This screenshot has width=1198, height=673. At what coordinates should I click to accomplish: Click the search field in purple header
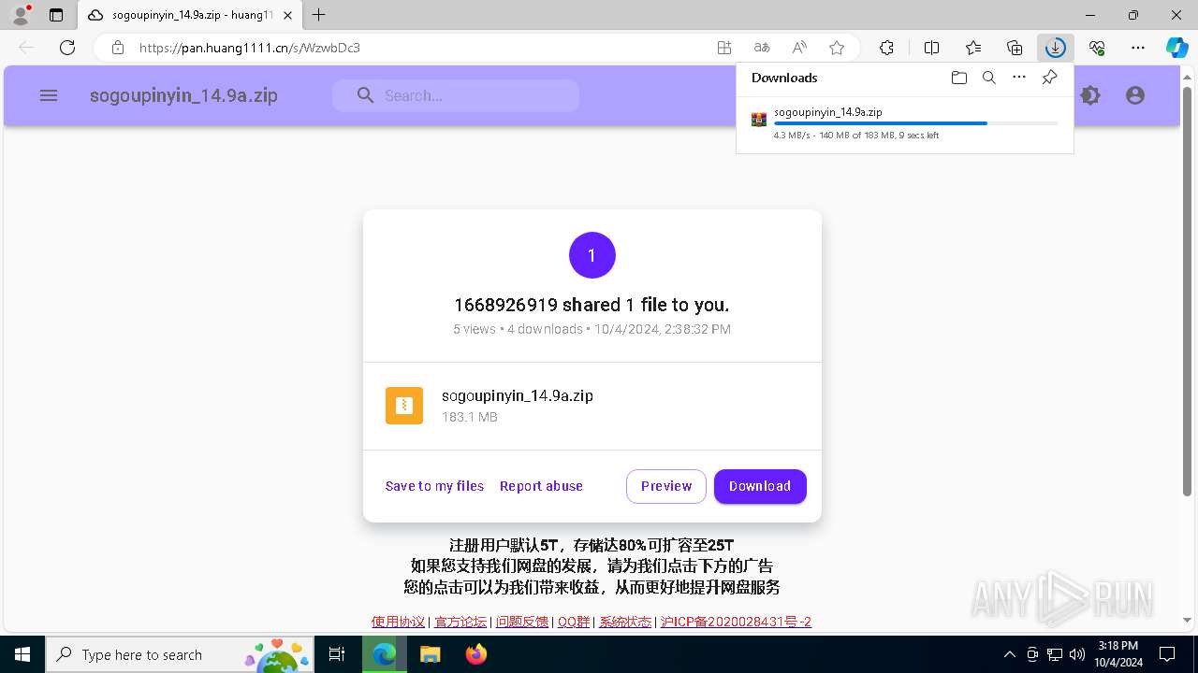coord(456,95)
